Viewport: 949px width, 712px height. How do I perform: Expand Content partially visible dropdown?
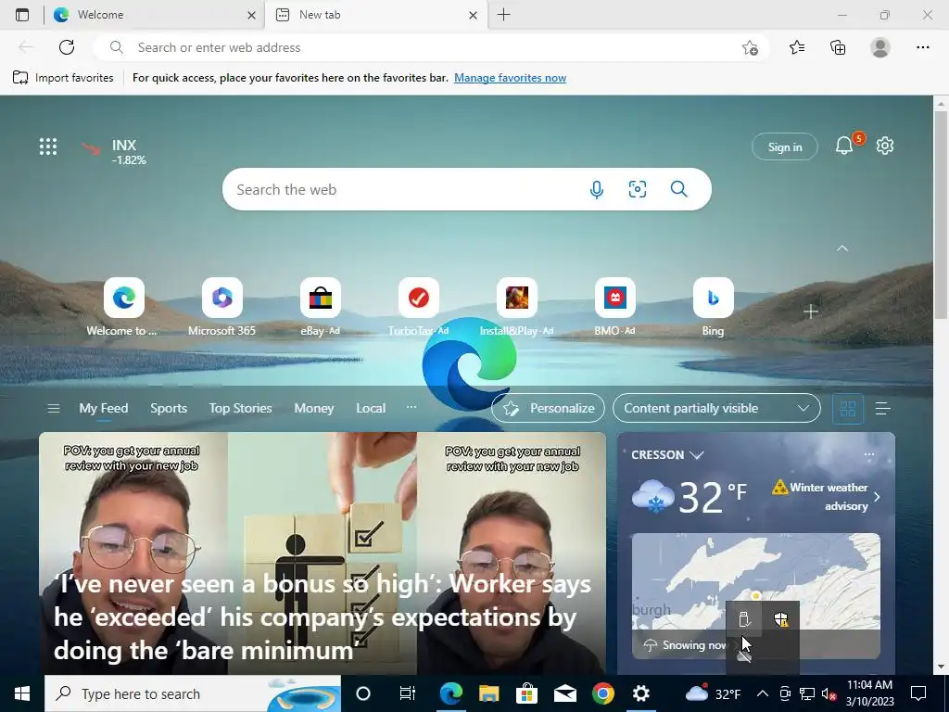(716, 409)
